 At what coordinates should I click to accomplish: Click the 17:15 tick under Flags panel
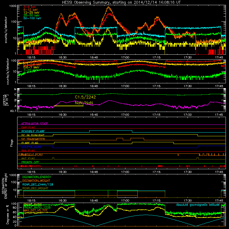pyautogui.click(x=156, y=172)
